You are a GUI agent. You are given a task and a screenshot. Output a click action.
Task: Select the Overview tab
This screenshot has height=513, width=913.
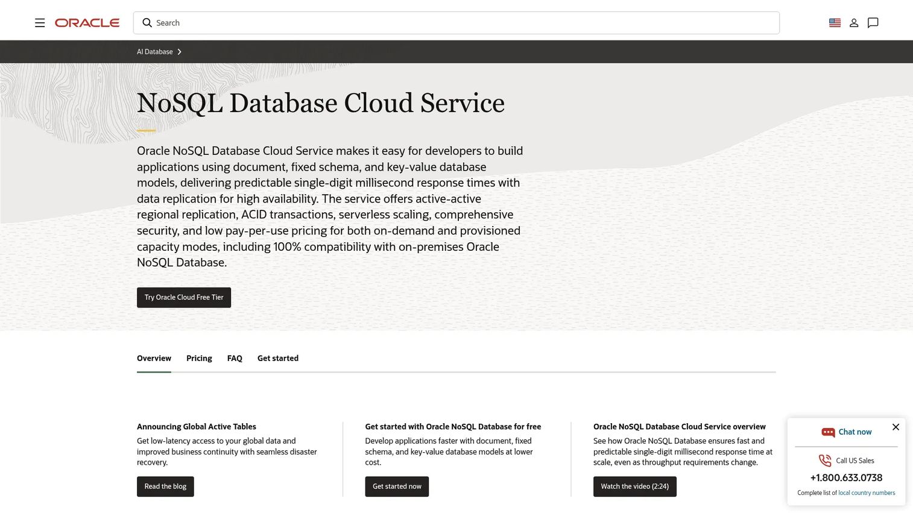[154, 358]
